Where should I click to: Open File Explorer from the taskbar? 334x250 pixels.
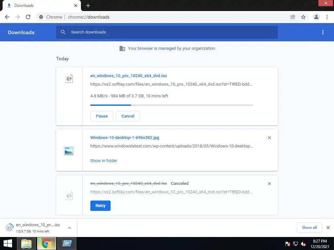pyautogui.click(x=26, y=243)
